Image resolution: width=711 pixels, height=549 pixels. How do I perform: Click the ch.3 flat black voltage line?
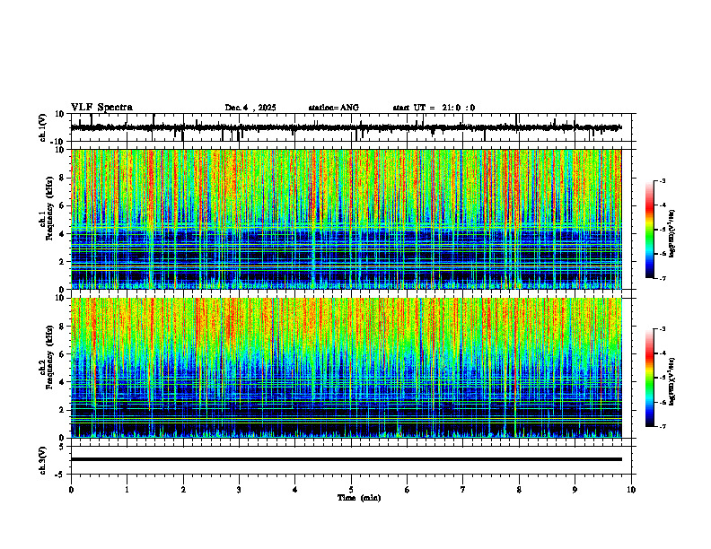(x=346, y=459)
